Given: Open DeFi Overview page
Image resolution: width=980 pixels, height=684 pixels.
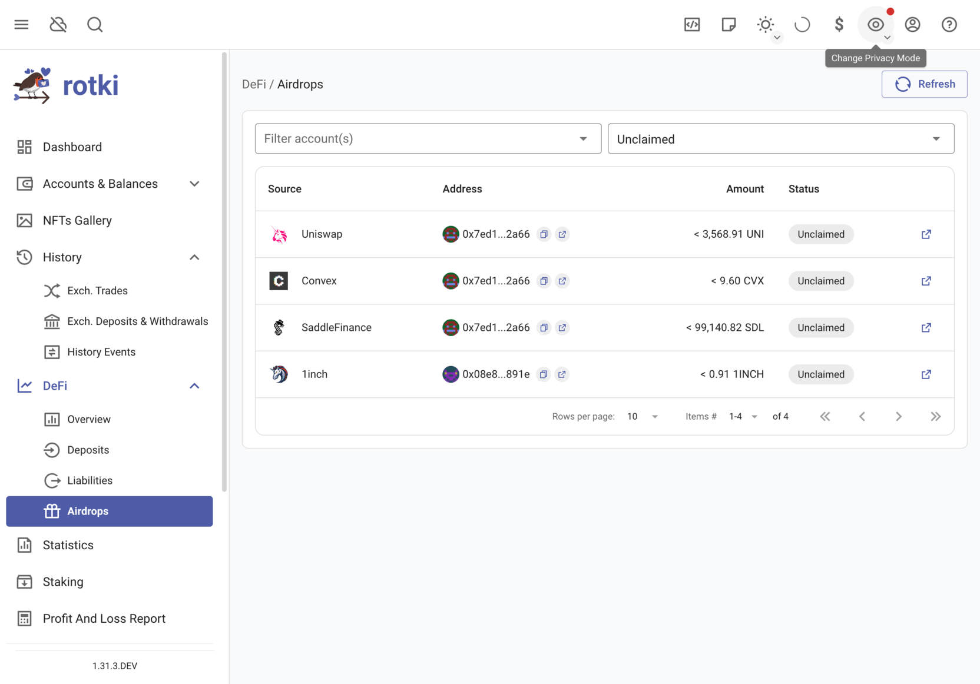Looking at the screenshot, I should [110, 419].
